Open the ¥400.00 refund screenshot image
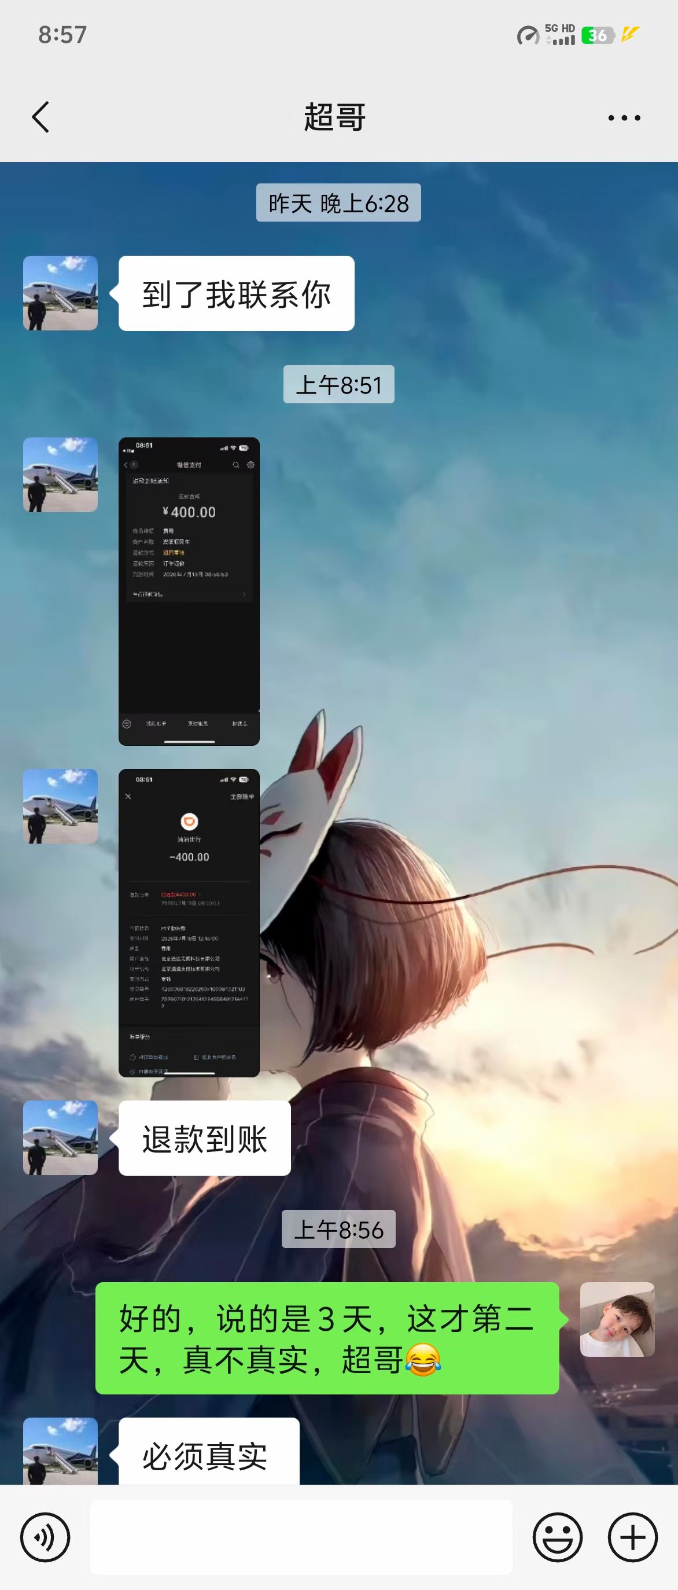Image resolution: width=678 pixels, height=1590 pixels. pos(189,591)
